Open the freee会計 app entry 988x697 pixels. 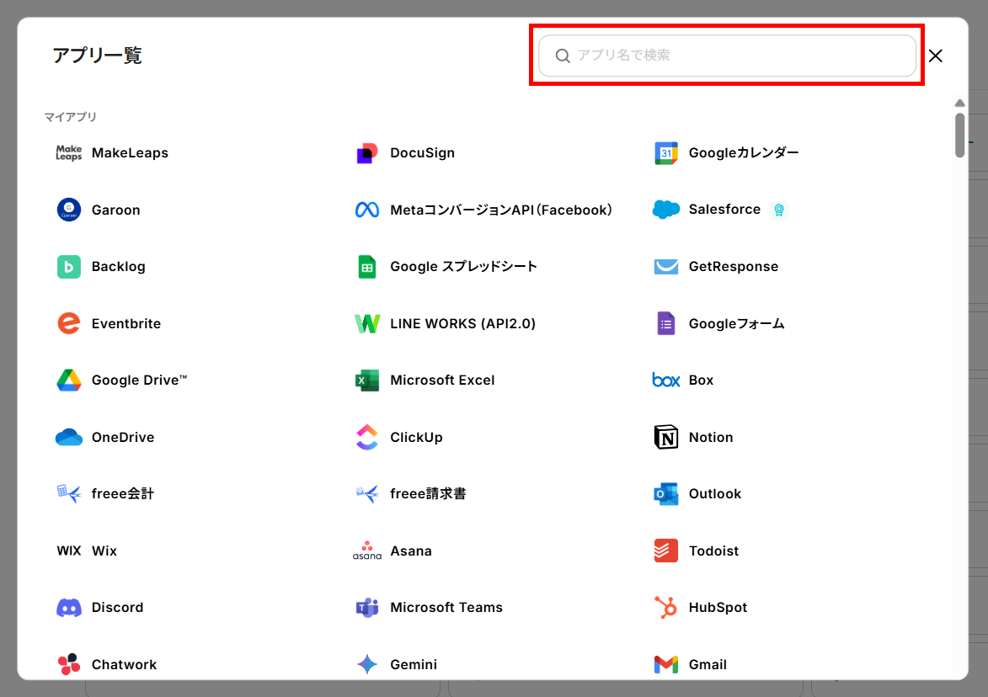click(122, 494)
